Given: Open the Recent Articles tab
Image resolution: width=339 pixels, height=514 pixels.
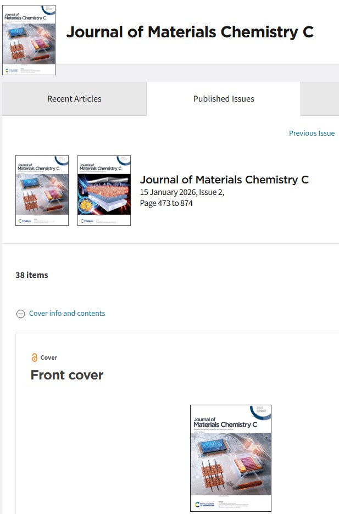Looking at the screenshot, I should coord(74,99).
